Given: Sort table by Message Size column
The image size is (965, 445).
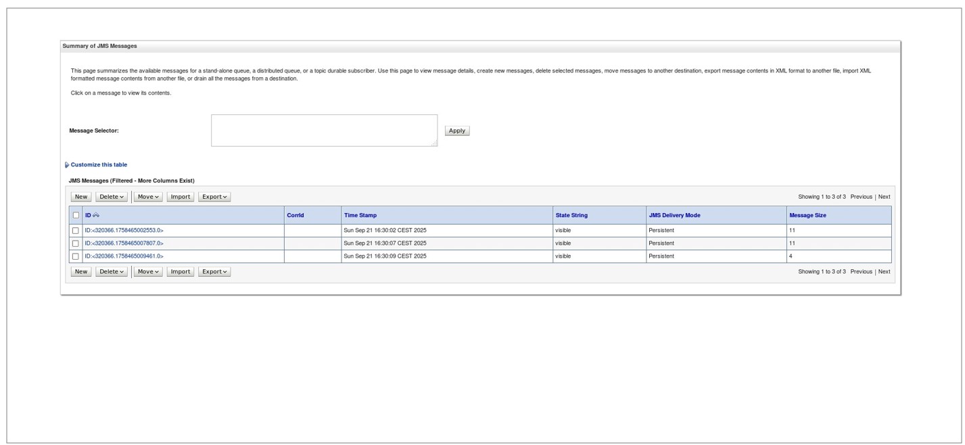Looking at the screenshot, I should point(807,216).
